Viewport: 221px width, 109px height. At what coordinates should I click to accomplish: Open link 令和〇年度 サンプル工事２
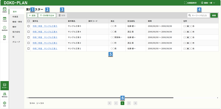[45, 43]
